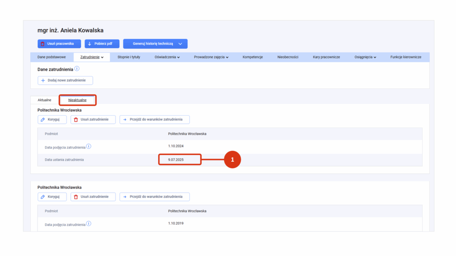Click the pencil icon on the second Koryguj
The height and width of the screenshot is (256, 456).
(43, 197)
